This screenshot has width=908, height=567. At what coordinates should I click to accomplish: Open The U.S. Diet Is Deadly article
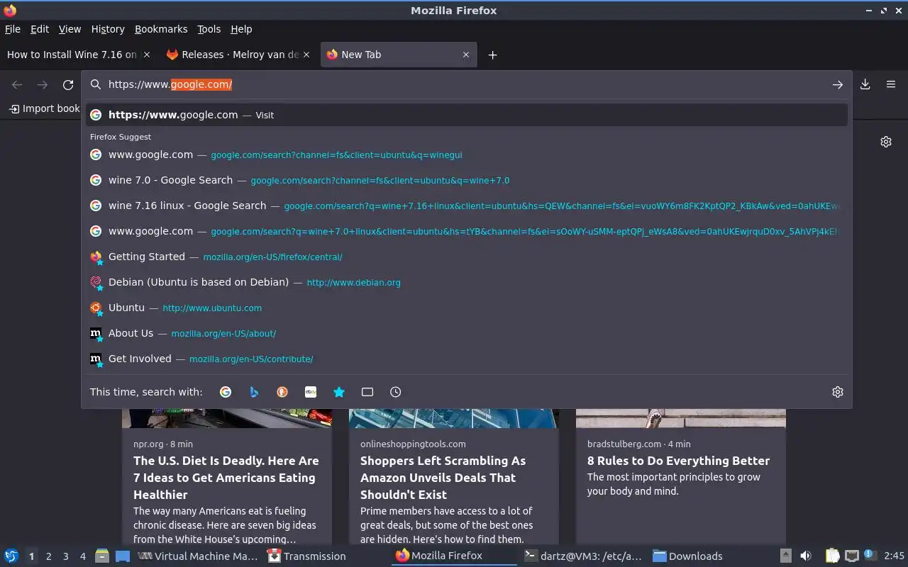[x=226, y=478]
